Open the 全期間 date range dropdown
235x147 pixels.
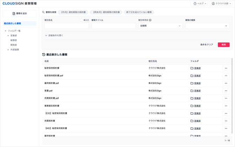pyautogui.click(x=160, y=26)
